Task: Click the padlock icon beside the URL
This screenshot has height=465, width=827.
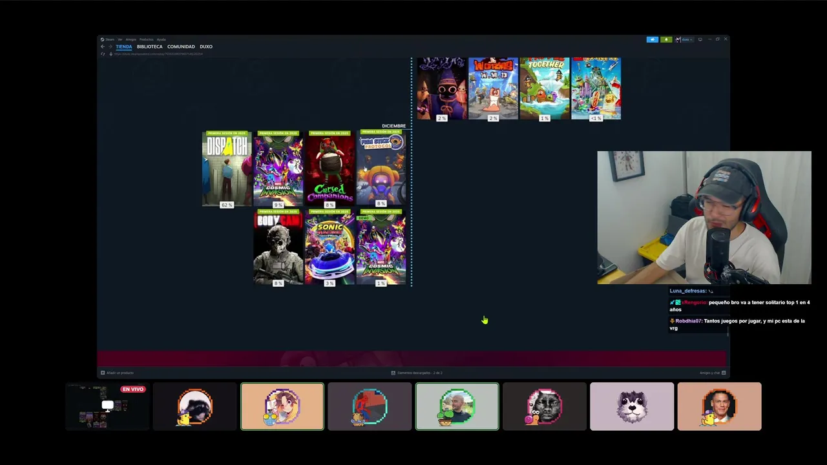Action: point(111,54)
